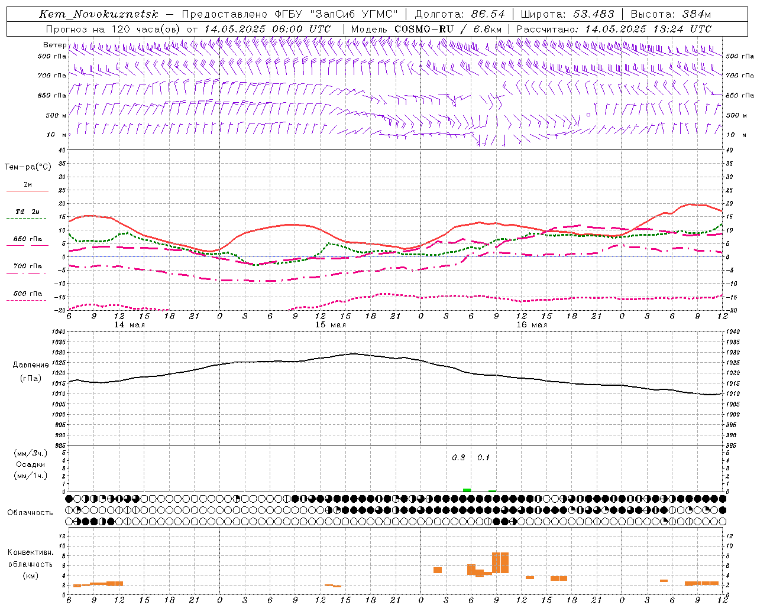The height and width of the screenshot is (605, 757).
Task: Click the dashed line sample under 'Td 2м'
Action: pyautogui.click(x=27, y=219)
